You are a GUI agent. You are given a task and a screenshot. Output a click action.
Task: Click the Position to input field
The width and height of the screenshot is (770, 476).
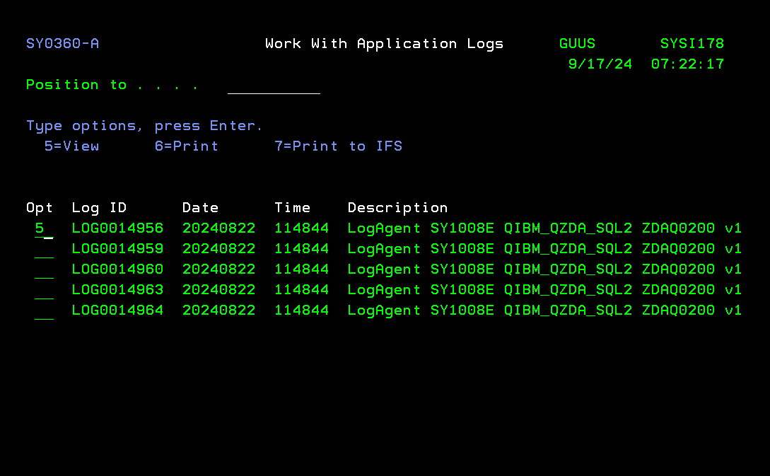[x=274, y=86]
